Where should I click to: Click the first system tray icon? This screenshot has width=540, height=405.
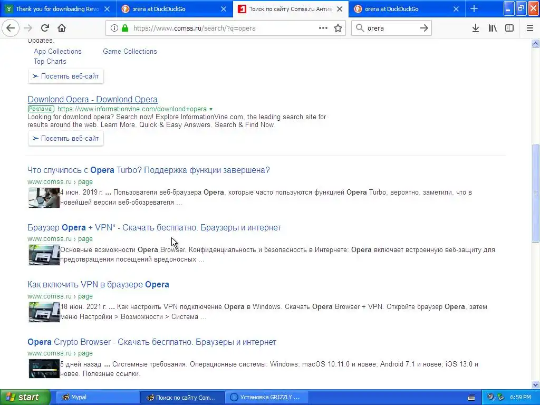point(491,397)
